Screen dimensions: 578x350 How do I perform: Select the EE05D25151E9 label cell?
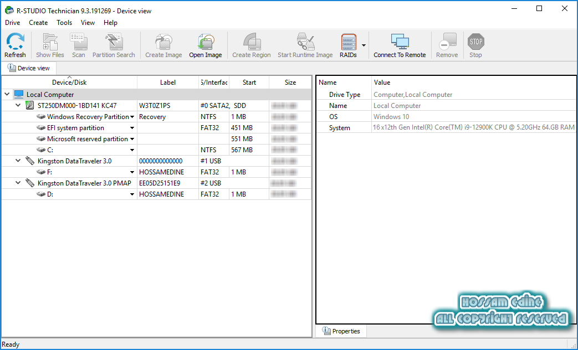click(168, 183)
